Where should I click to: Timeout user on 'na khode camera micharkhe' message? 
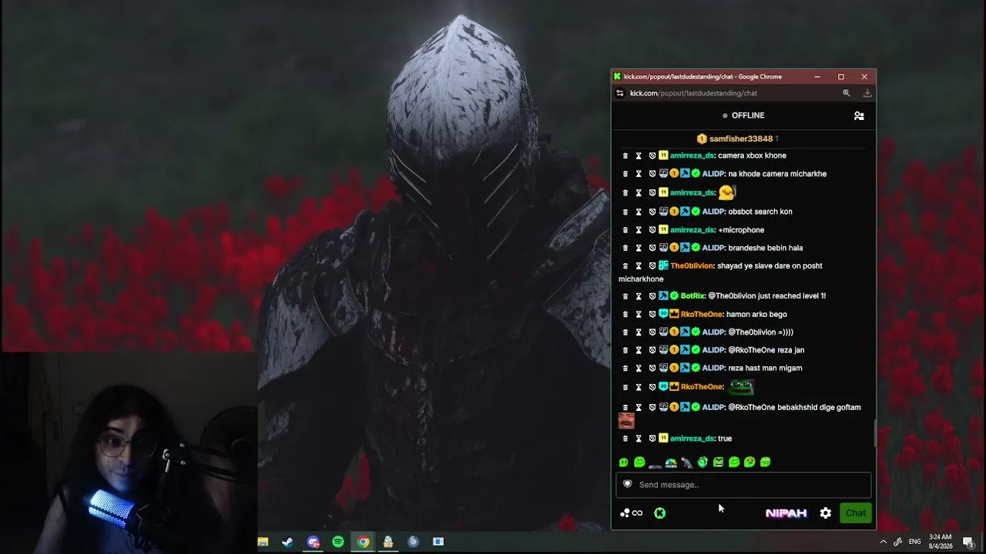(x=639, y=174)
